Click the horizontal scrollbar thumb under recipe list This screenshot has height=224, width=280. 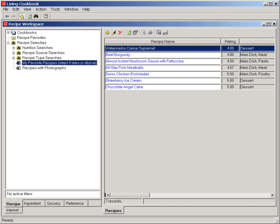pyautogui.click(x=129, y=195)
